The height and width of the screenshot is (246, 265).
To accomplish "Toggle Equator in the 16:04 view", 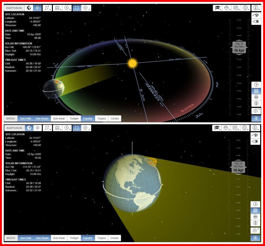I will pyautogui.click(x=88, y=238).
